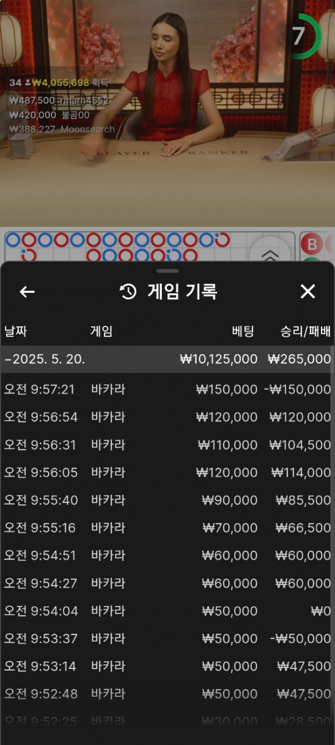Click the 게임 column header
This screenshot has width=335, height=745.
click(101, 331)
